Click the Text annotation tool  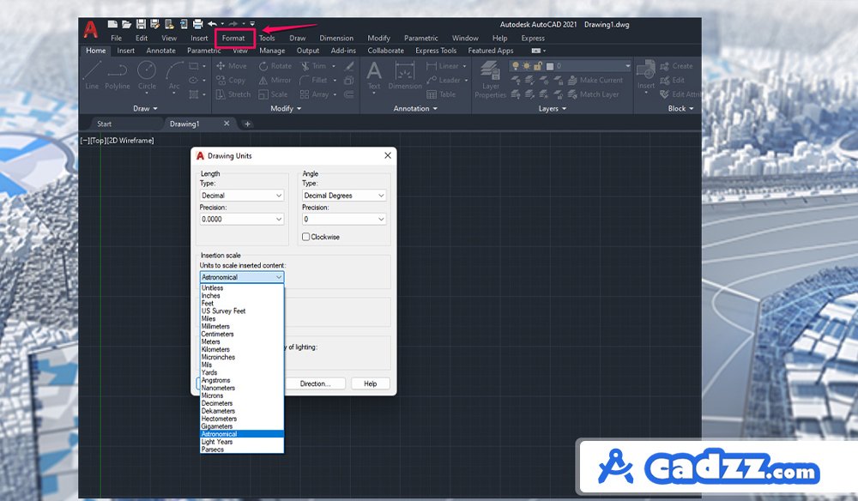click(x=374, y=75)
